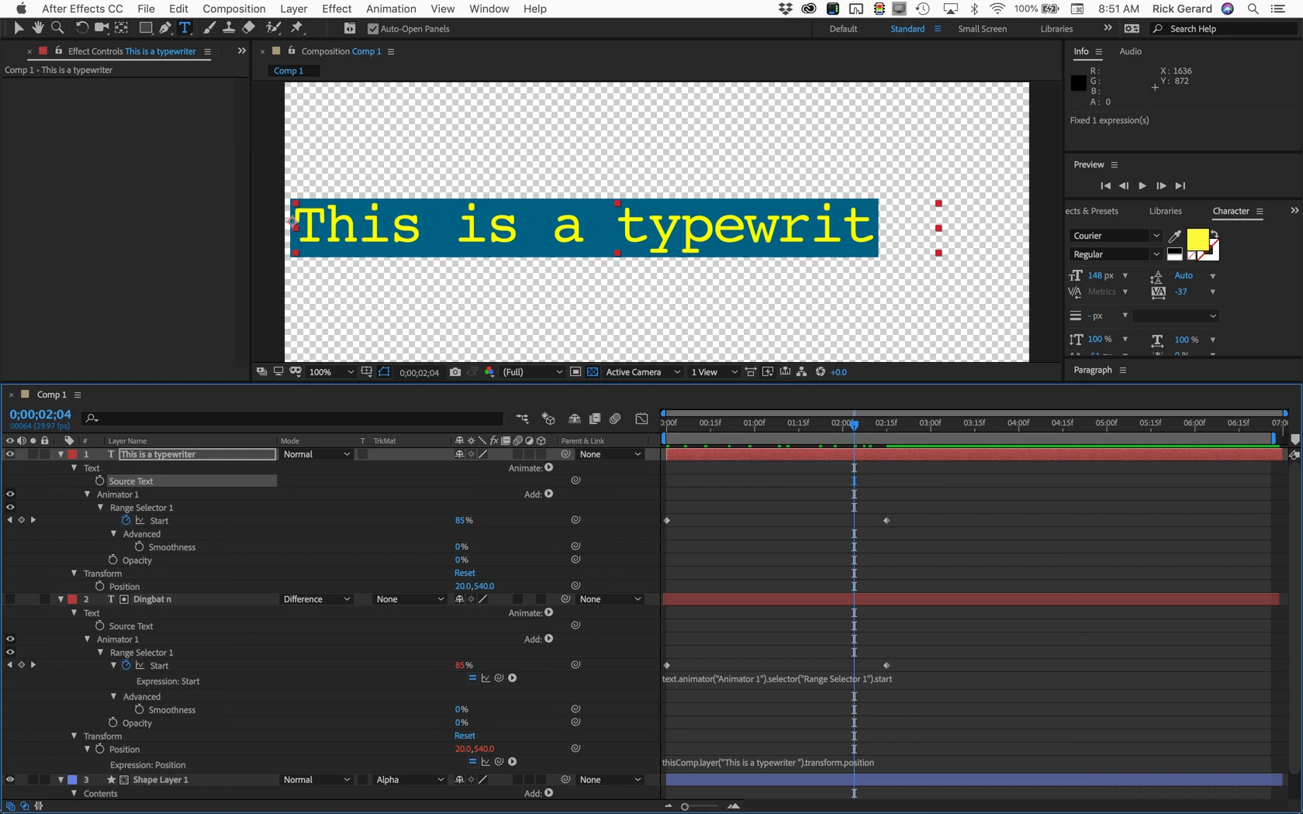Select the Clone Stamp tool

tap(229, 28)
